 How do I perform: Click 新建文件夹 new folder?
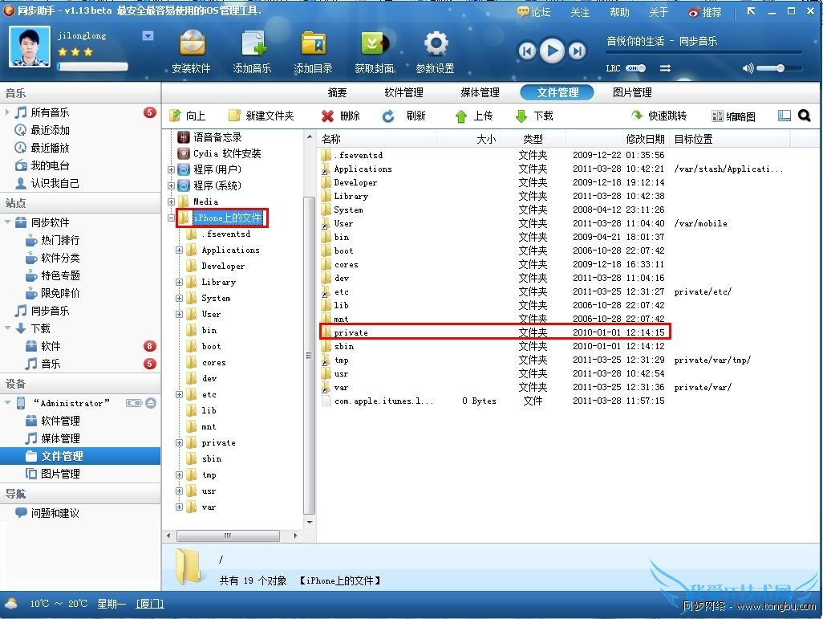[261, 116]
